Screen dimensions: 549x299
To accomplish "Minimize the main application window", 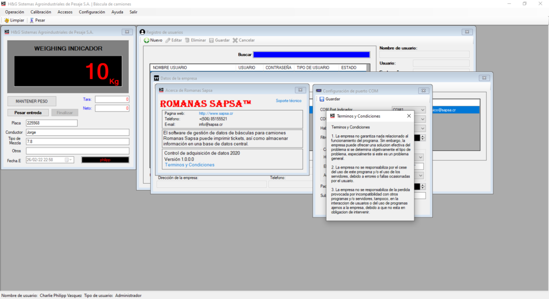I will tap(509, 4).
